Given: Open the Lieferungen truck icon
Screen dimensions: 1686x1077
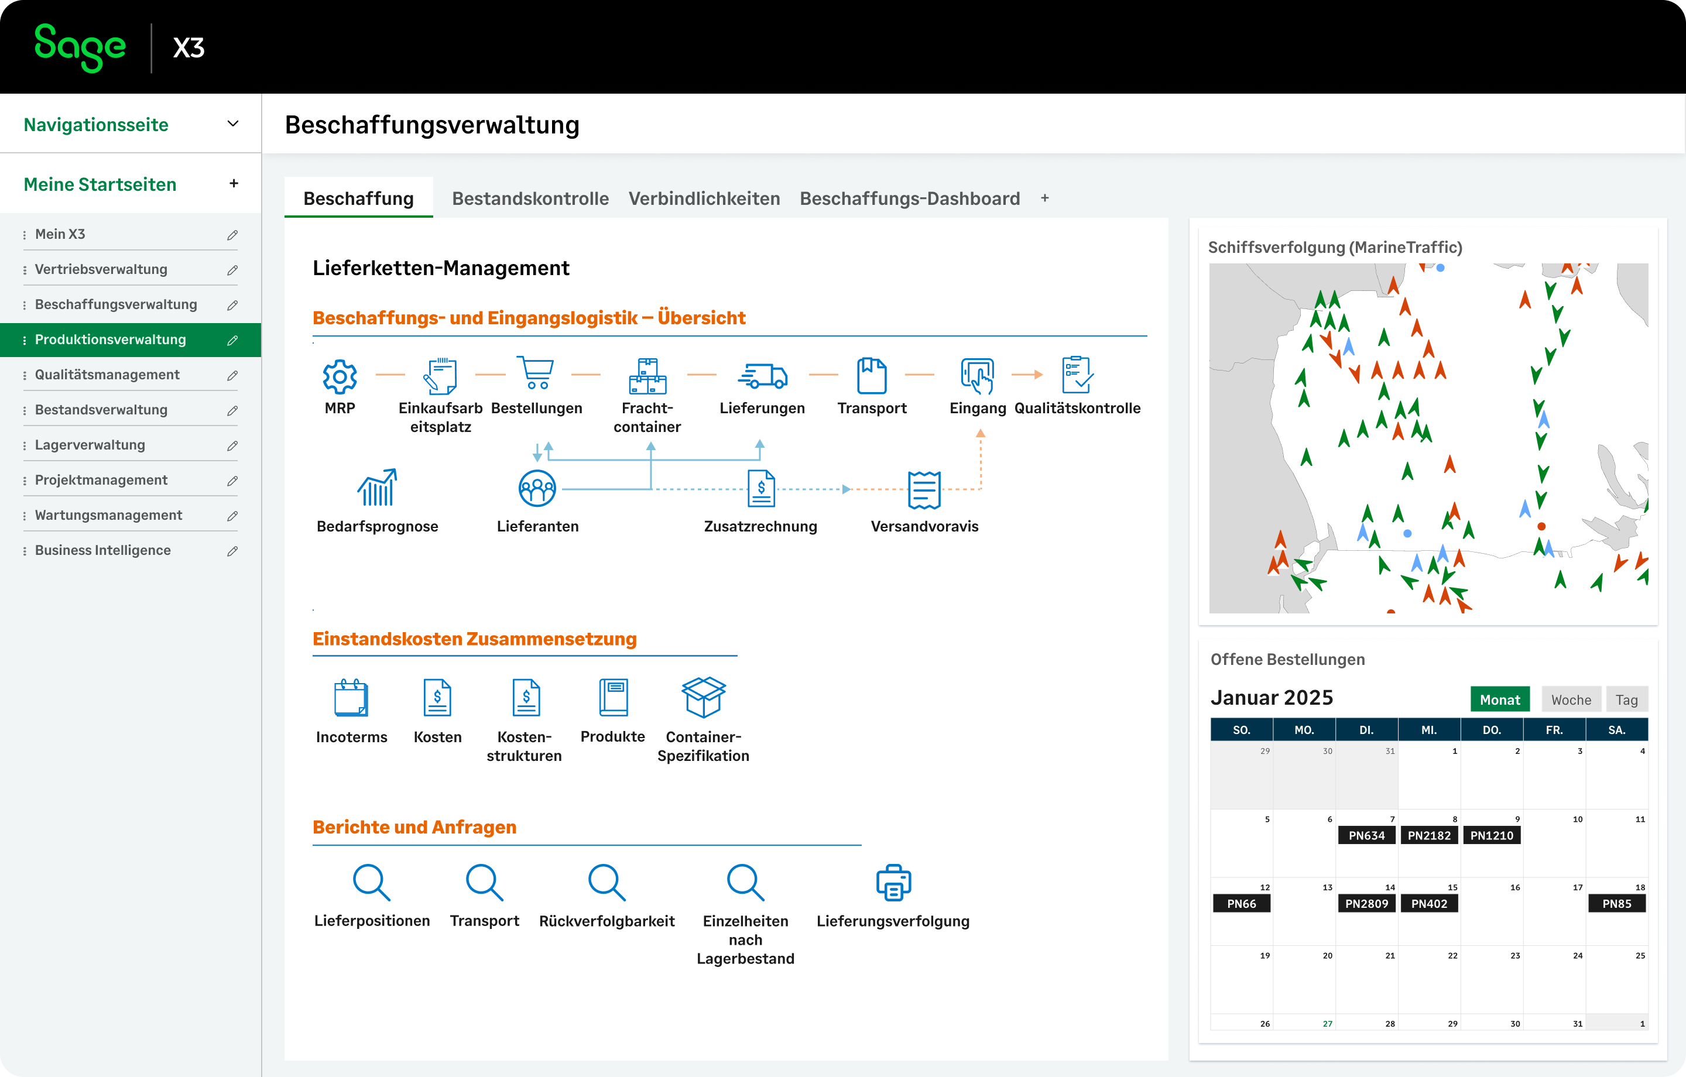Looking at the screenshot, I should coord(762,375).
